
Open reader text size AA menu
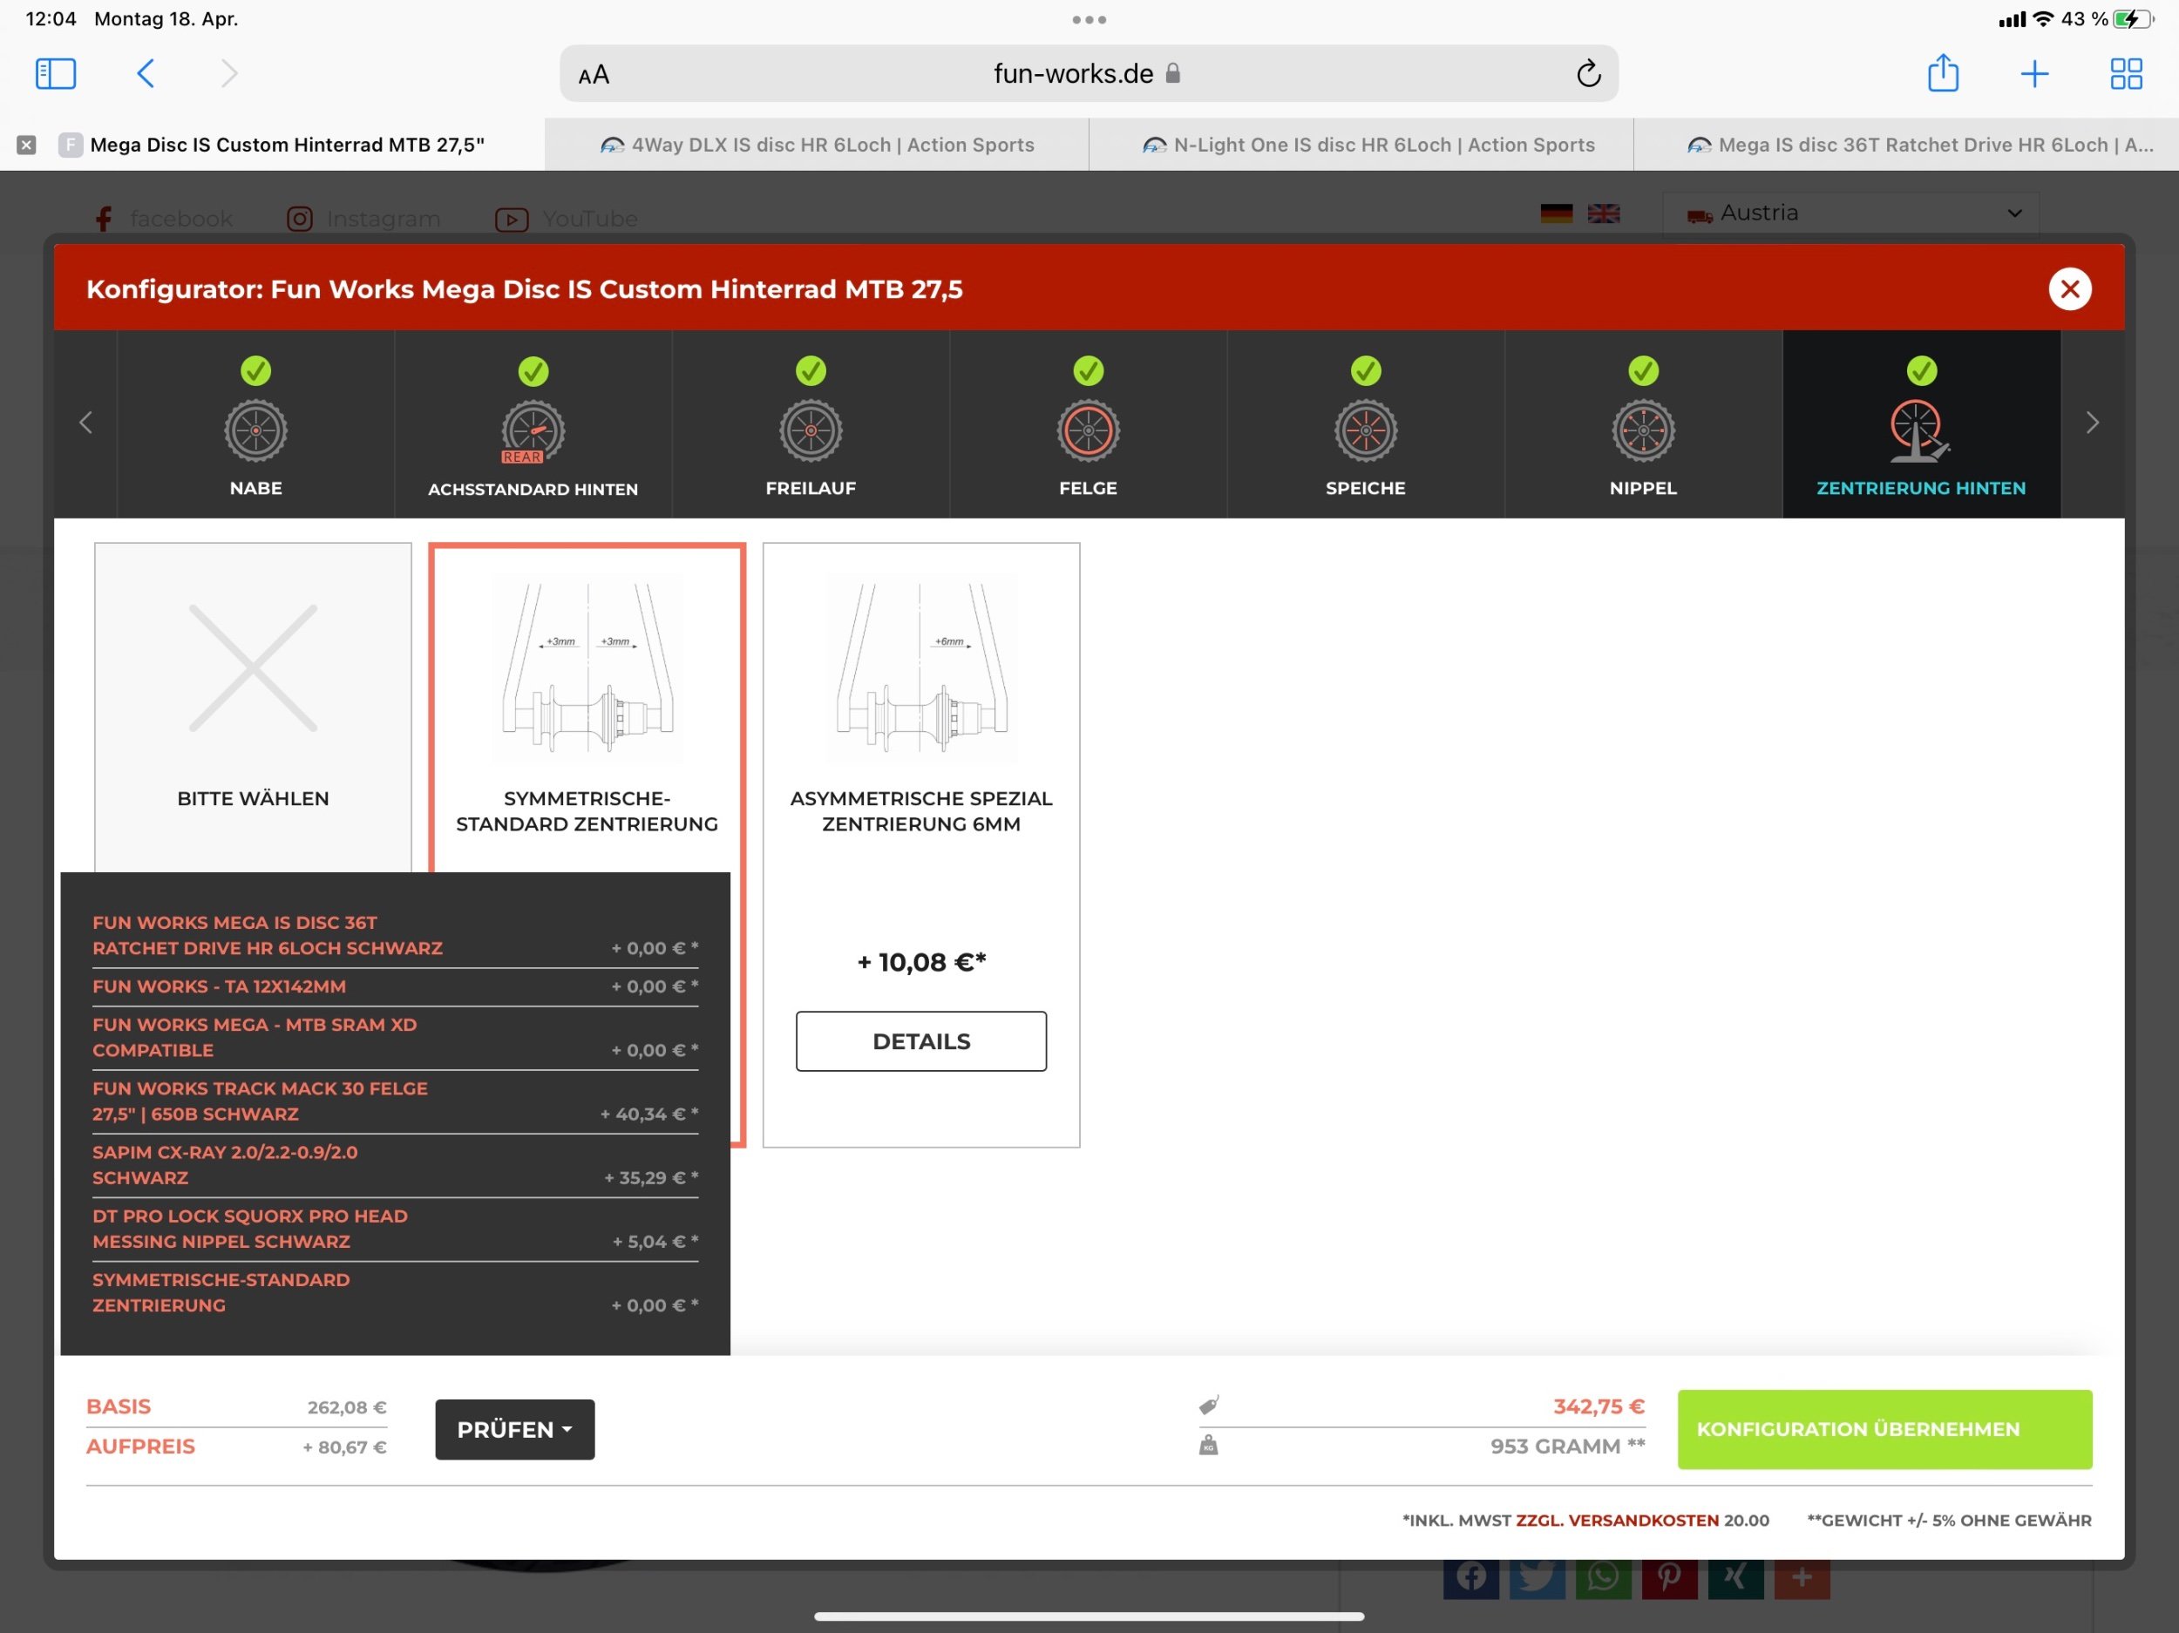coord(594,75)
